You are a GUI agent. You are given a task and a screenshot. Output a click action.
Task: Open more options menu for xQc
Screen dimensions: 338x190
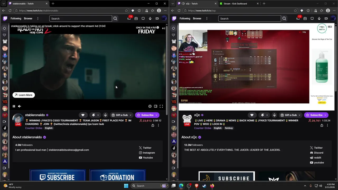327,125
